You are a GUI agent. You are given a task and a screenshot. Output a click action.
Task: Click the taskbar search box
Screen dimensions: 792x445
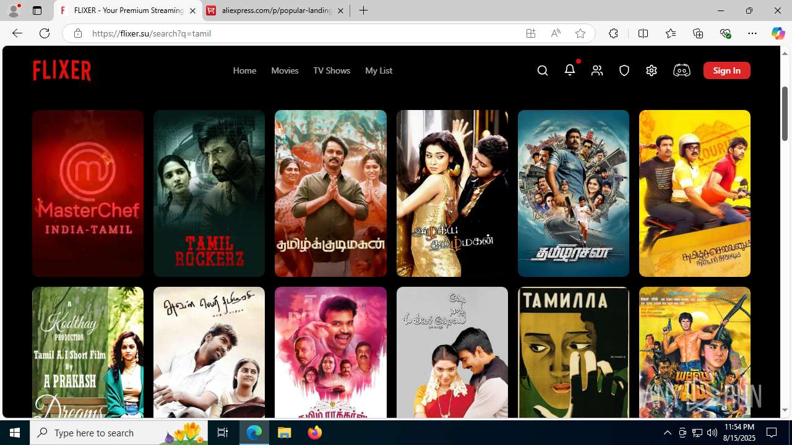point(119,433)
